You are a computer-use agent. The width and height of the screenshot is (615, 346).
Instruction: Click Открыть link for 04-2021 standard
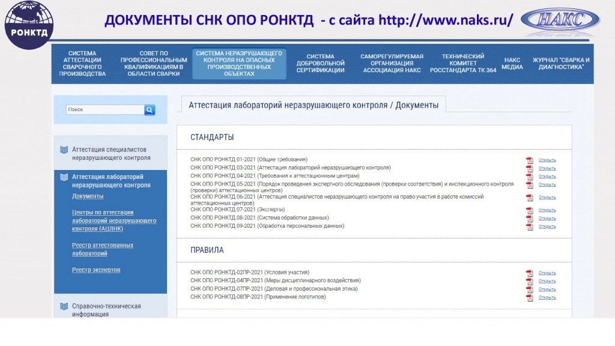tap(547, 177)
